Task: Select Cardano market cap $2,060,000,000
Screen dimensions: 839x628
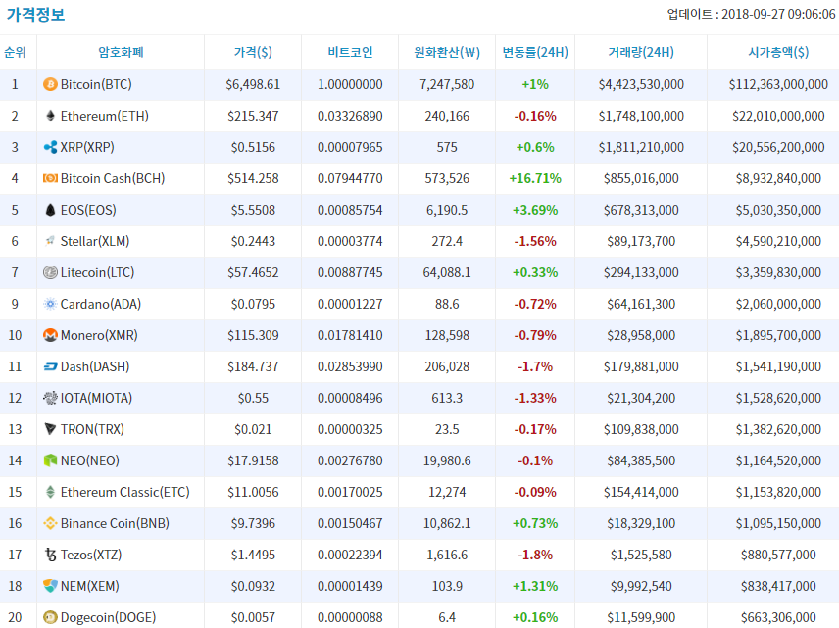Action: (x=778, y=304)
